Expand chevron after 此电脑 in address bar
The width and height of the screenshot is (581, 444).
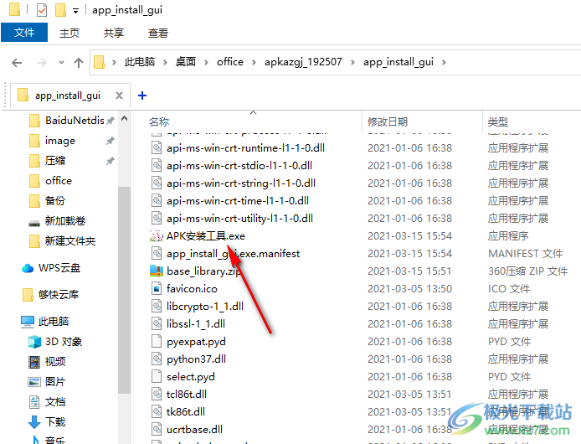pos(165,63)
